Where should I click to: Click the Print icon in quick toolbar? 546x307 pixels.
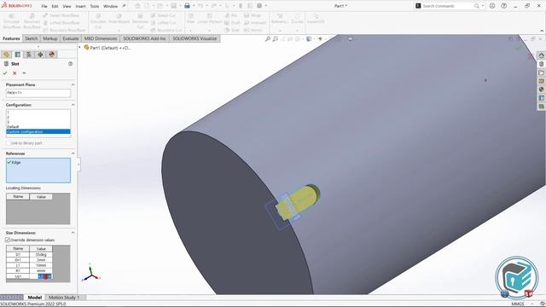coord(187,6)
